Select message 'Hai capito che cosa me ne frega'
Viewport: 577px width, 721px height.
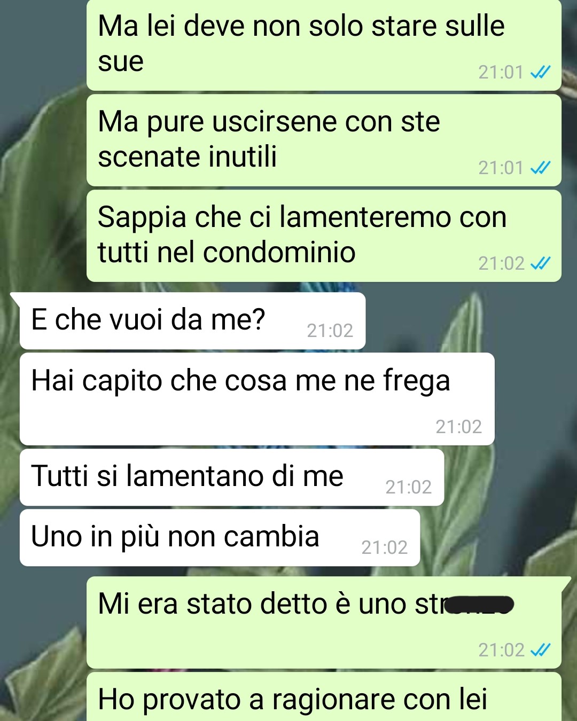point(257,399)
